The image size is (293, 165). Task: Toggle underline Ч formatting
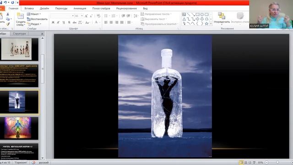click(64, 22)
